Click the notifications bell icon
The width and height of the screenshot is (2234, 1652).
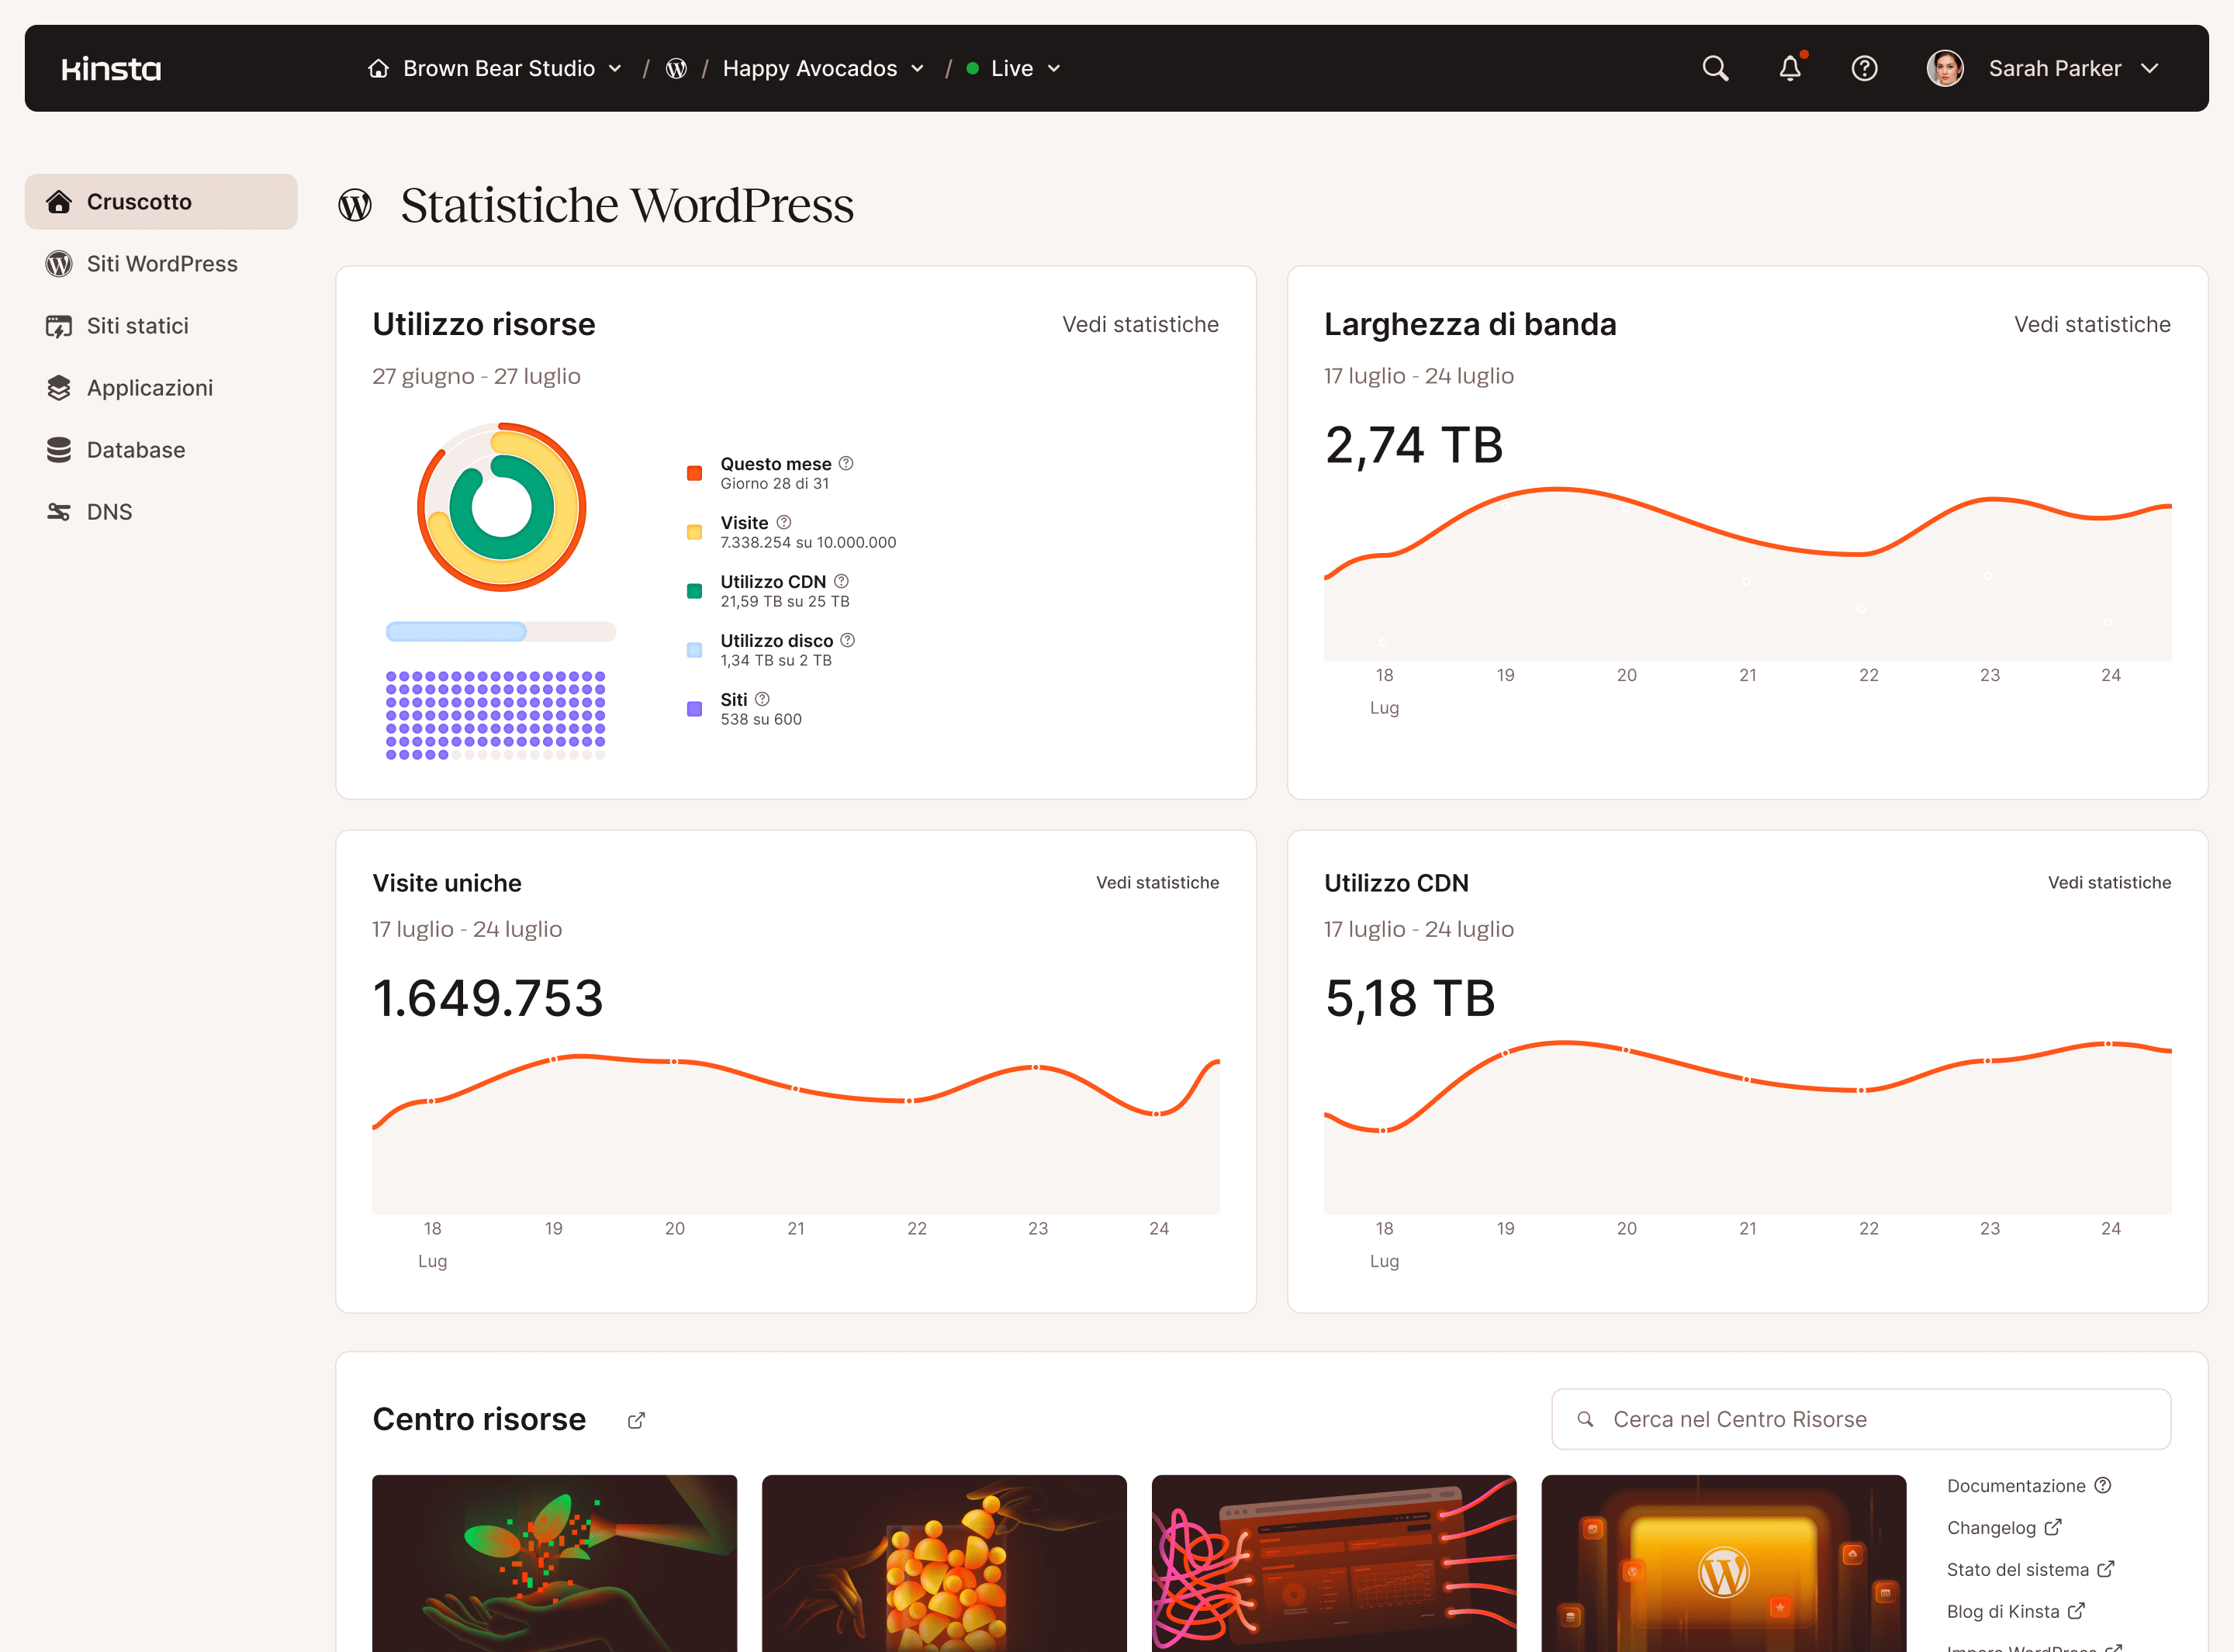click(1789, 68)
